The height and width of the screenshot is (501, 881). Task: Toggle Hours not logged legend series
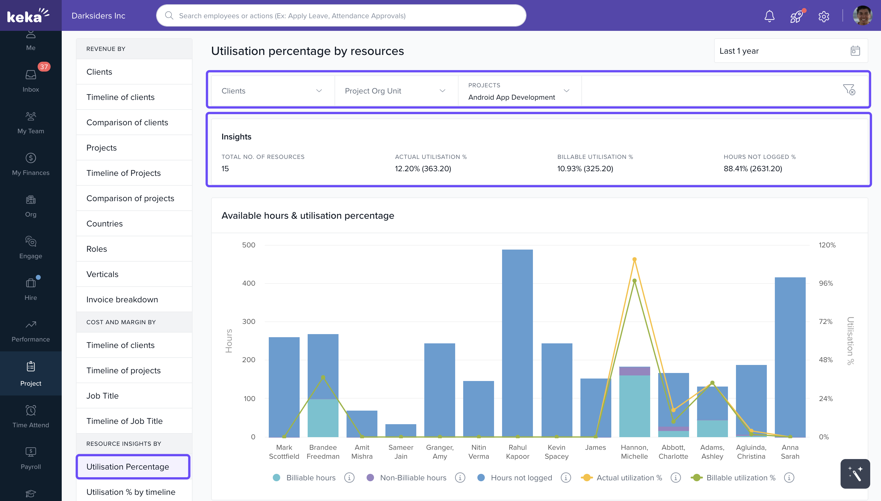[521, 478]
